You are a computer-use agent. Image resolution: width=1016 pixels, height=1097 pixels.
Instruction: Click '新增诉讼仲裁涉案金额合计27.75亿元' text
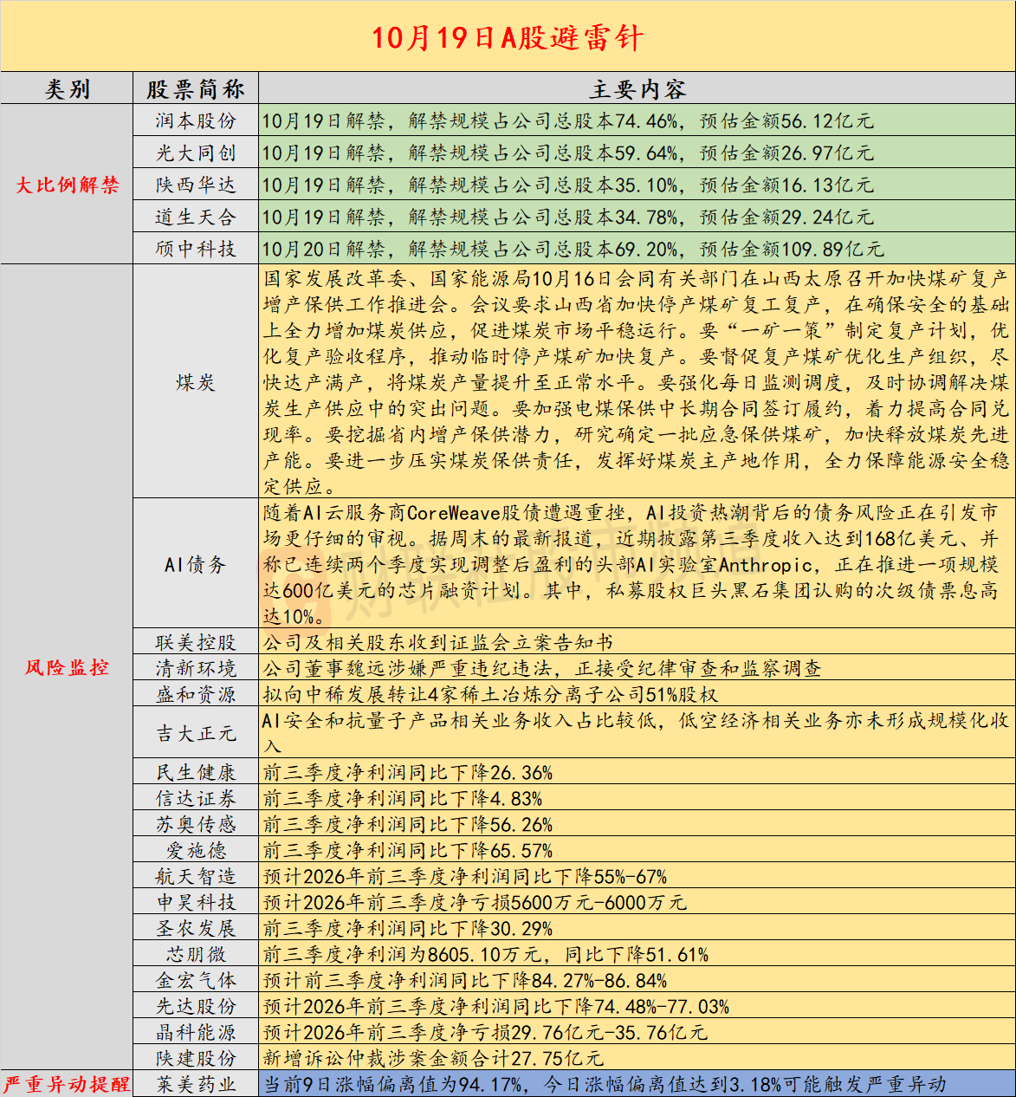coord(433,1058)
